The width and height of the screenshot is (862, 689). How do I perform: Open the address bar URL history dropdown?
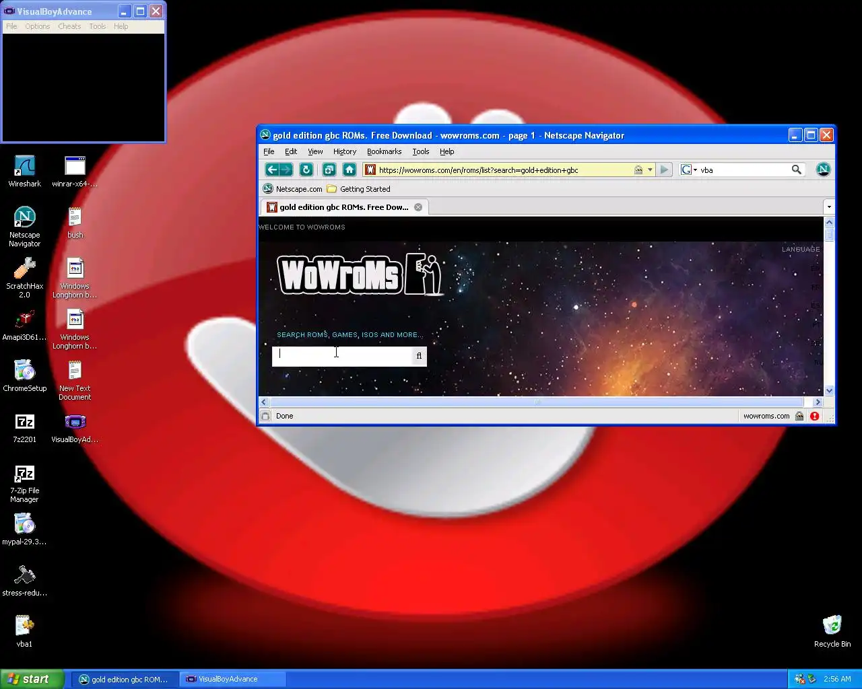650,170
